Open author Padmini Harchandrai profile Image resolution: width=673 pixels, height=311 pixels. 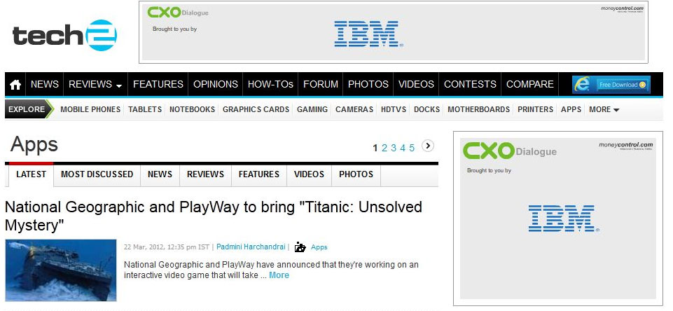[251, 247]
